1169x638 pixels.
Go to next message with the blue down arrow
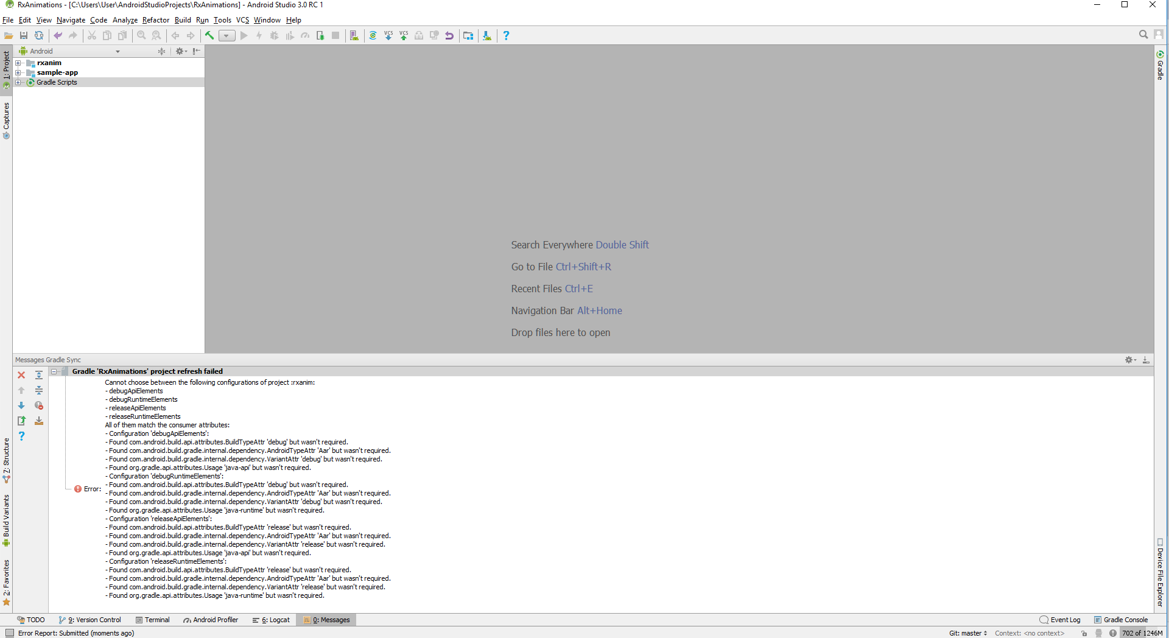coord(21,405)
